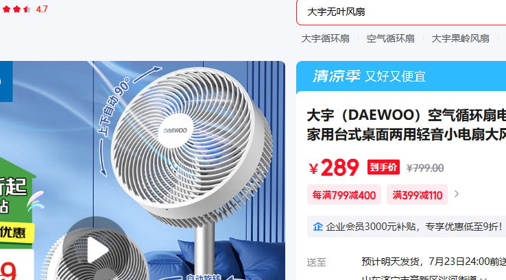
Task: Click the DAEWOO product title text
Action: (x=407, y=125)
